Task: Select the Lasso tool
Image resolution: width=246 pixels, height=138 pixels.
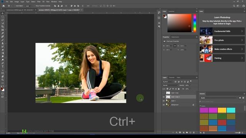Action: (x=3, y=20)
